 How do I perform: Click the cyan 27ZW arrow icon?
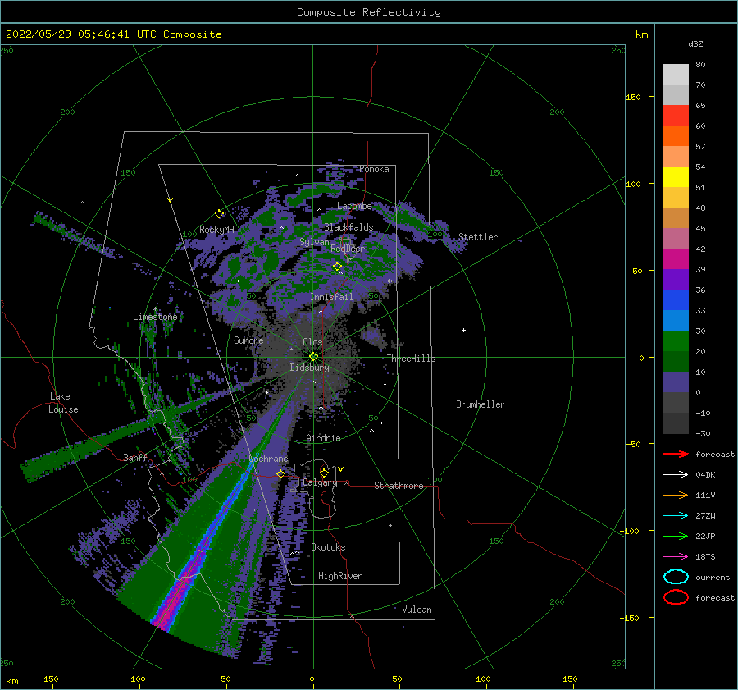coord(676,516)
